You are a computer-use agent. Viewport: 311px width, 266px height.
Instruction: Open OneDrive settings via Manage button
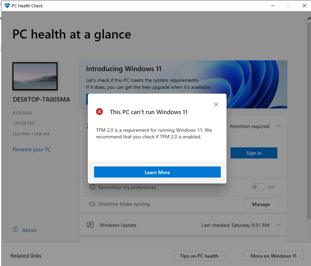click(x=261, y=204)
